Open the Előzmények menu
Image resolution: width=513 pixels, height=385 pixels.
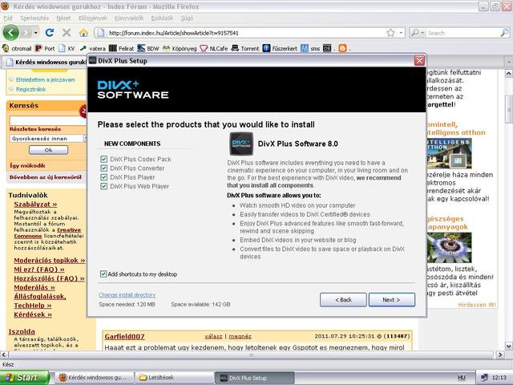coord(93,18)
